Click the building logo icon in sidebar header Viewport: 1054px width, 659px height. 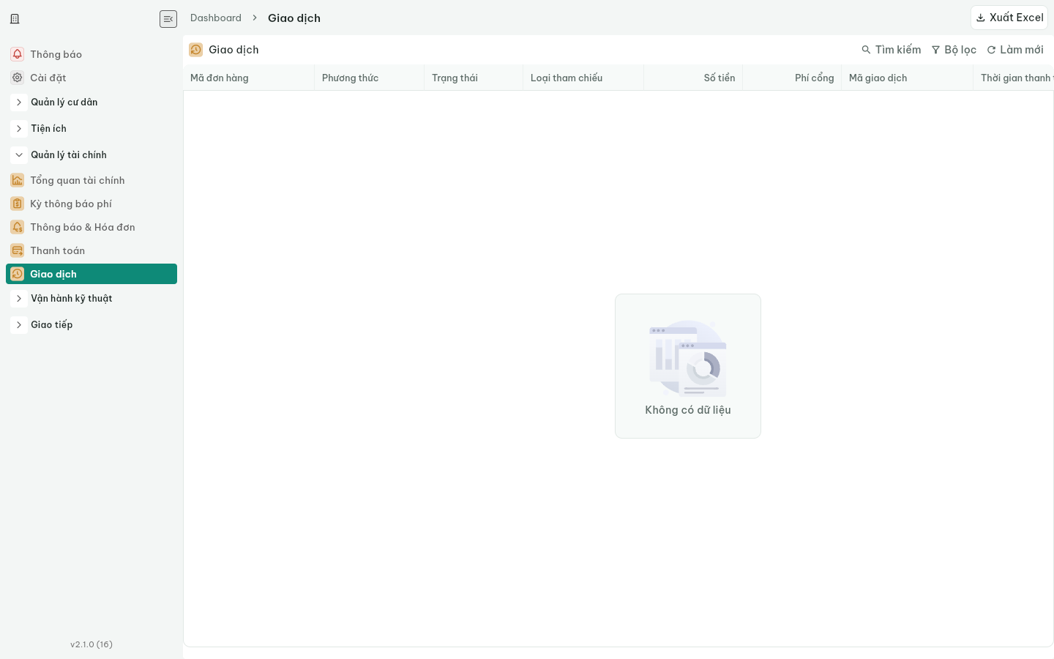[x=15, y=19]
